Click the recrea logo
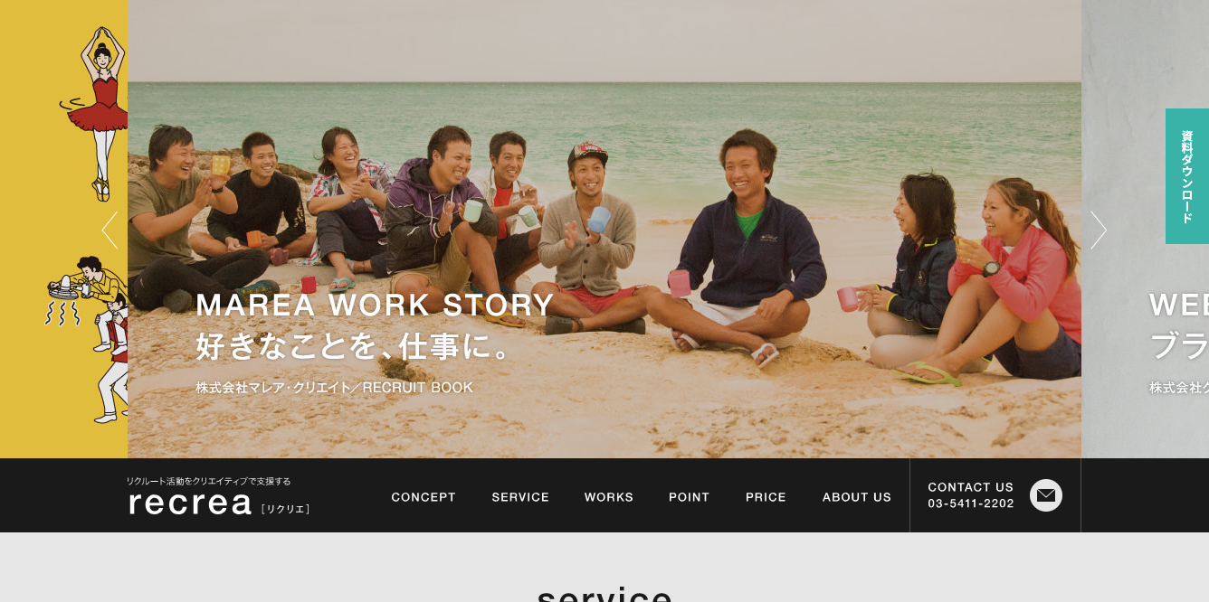Image resolution: width=1209 pixels, height=602 pixels. coord(190,503)
